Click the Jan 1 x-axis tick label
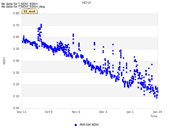This screenshot has width=174, height=130. point(130,112)
